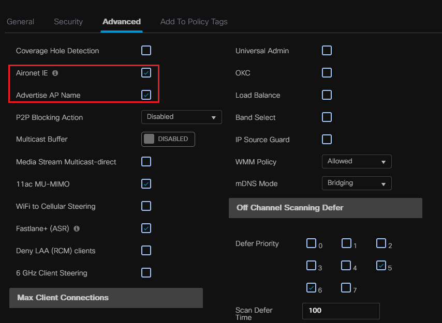The width and height of the screenshot is (442, 323).
Task: Click the Aironet IE info icon
Action: pyautogui.click(x=55, y=73)
